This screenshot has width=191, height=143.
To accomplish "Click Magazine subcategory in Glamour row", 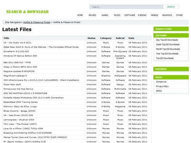I will tap(120, 106).
